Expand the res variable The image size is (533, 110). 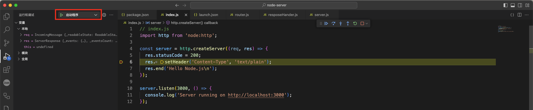point(21,41)
